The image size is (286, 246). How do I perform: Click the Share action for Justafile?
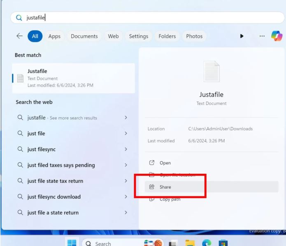point(212,187)
